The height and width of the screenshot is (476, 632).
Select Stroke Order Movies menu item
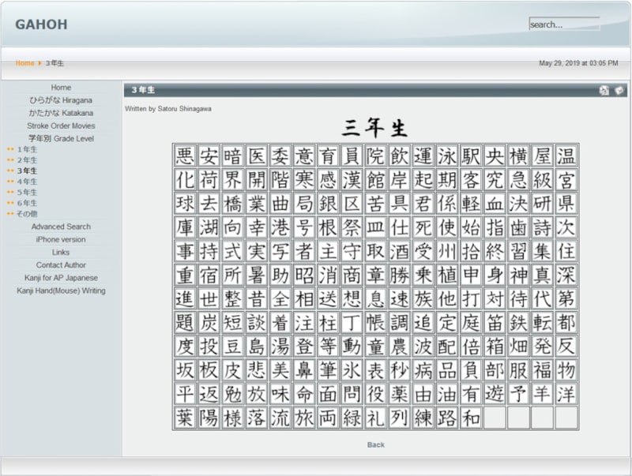pyautogui.click(x=61, y=126)
